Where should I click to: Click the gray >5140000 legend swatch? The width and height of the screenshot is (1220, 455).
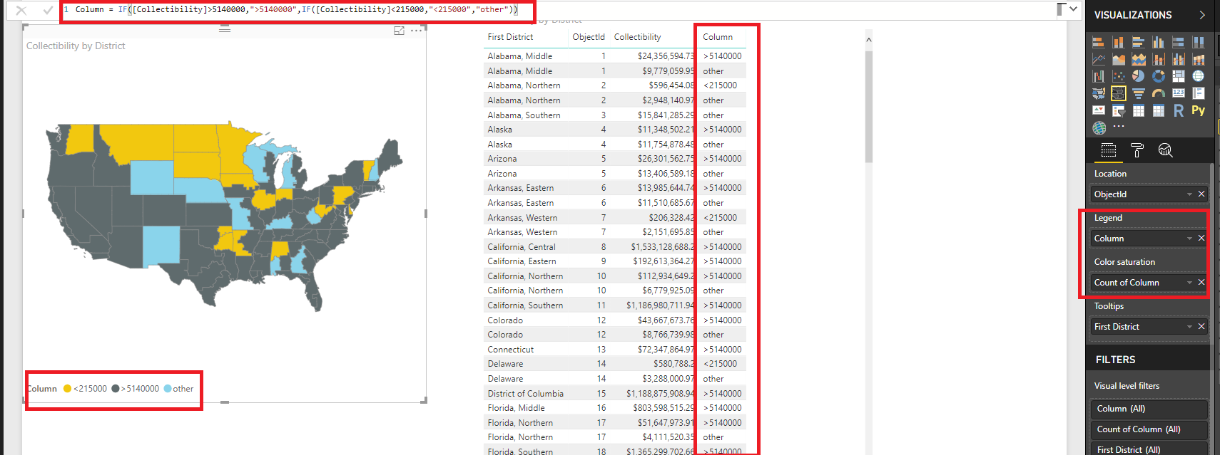[116, 389]
